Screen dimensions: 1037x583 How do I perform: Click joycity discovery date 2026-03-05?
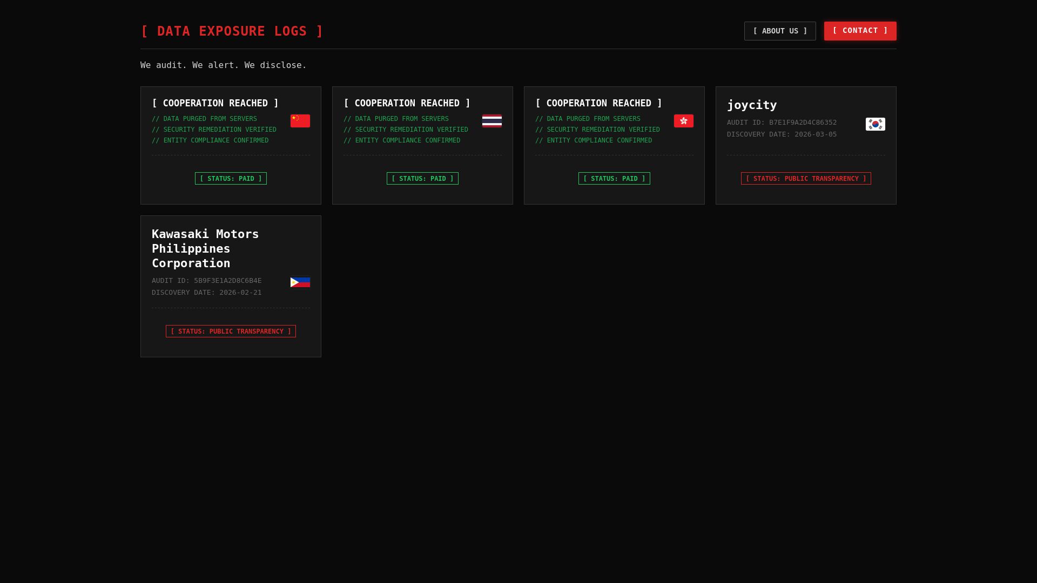[x=815, y=134]
